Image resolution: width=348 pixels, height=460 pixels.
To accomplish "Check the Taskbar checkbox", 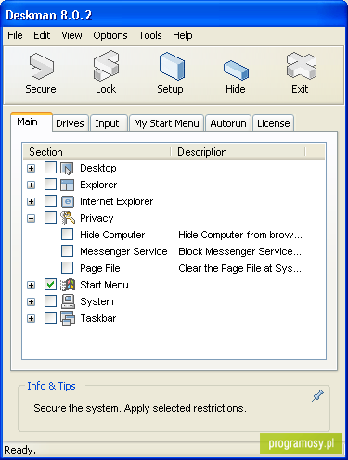I will point(50,318).
